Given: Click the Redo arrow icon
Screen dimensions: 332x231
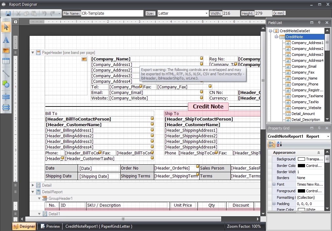Looking at the screenshot, I should (52, 13).
